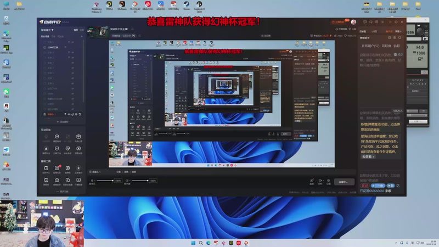Open the 设置 gear beside 连接中
The image size is (439, 247).
328,182
